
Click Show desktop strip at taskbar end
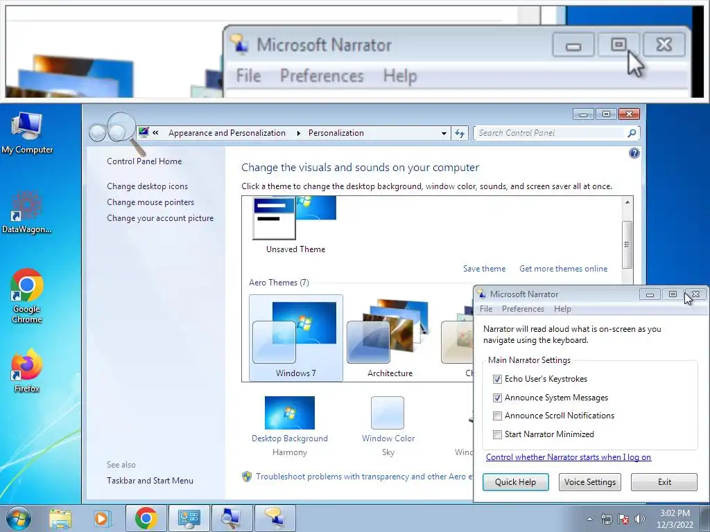(x=705, y=519)
